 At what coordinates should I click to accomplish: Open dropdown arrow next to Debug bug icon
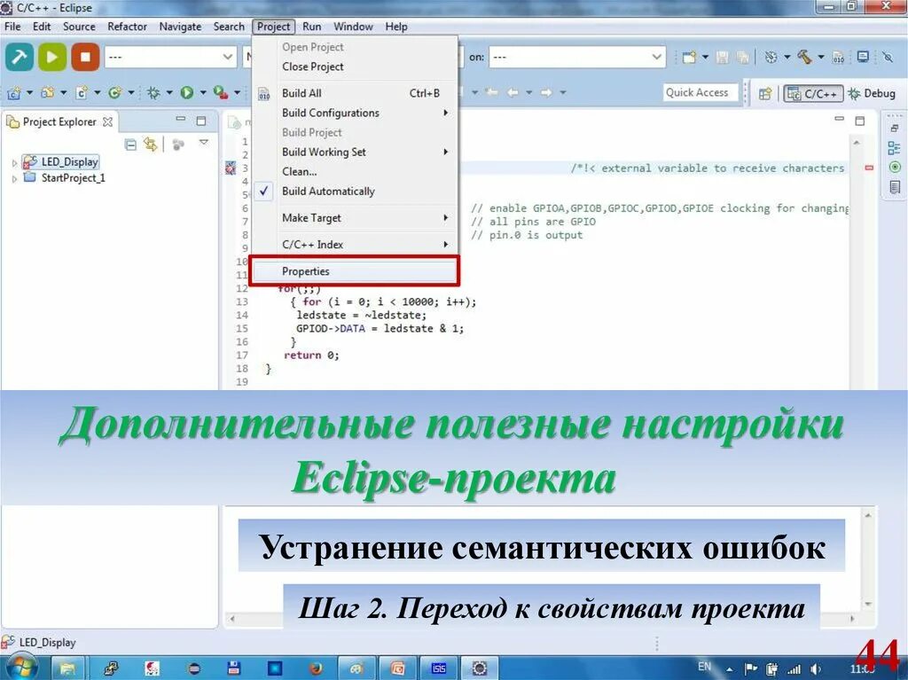coord(169,93)
